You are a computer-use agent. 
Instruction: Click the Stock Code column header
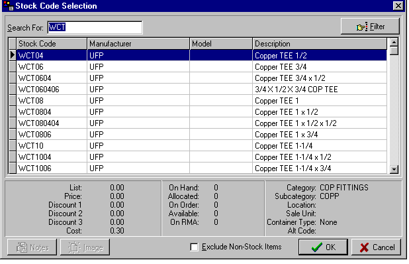pyautogui.click(x=52, y=44)
